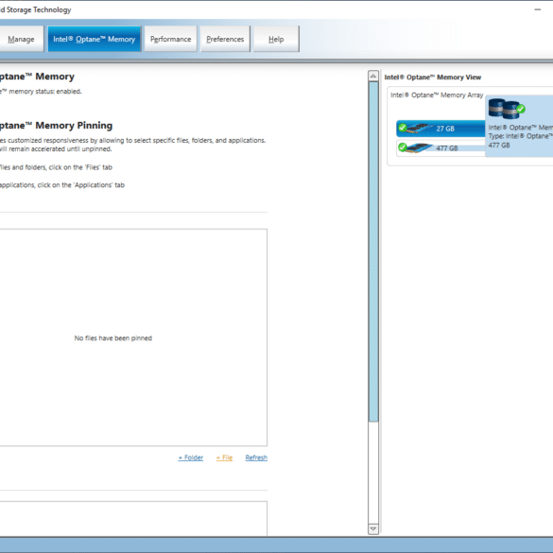Viewport: 553px width, 553px height.
Task: Click the scrollbar down arrow
Action: (x=373, y=528)
